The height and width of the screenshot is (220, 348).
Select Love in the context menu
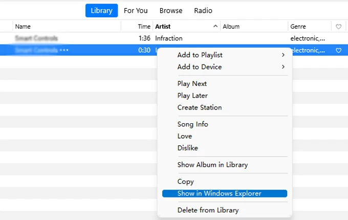[185, 136]
